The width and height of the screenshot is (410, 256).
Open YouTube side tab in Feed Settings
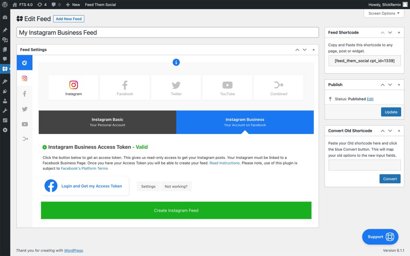[x=24, y=124]
